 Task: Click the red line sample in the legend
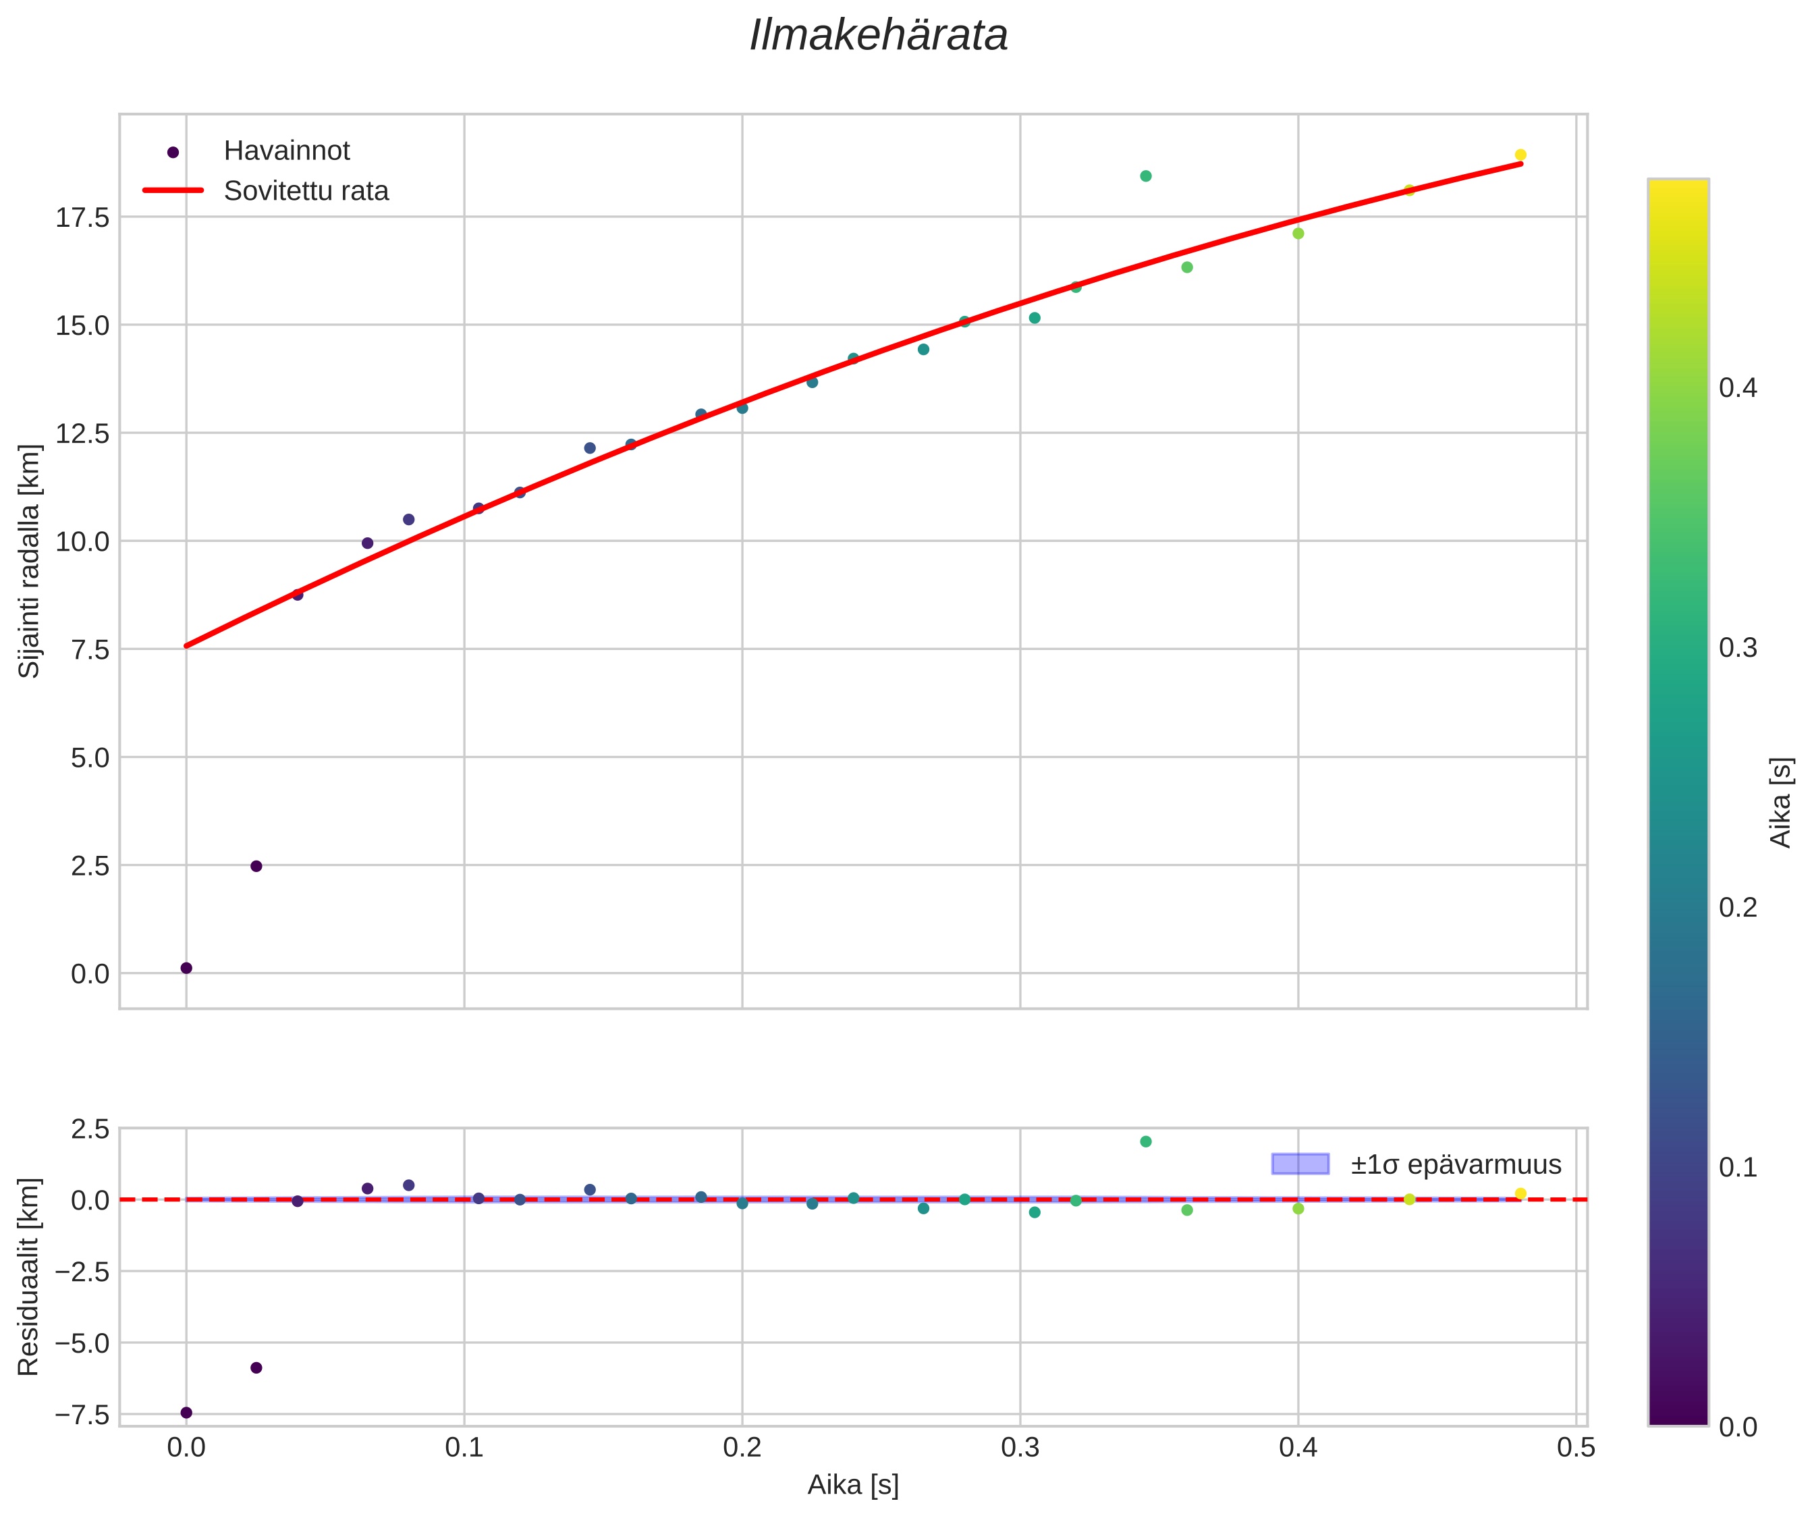(x=173, y=191)
